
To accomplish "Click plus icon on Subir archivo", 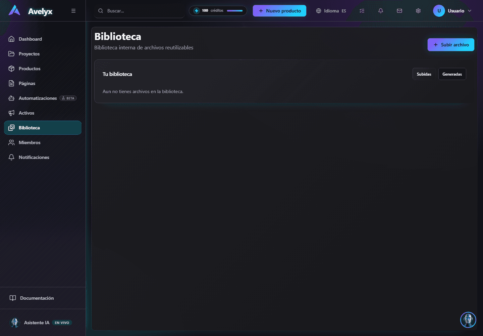I will coord(436,45).
